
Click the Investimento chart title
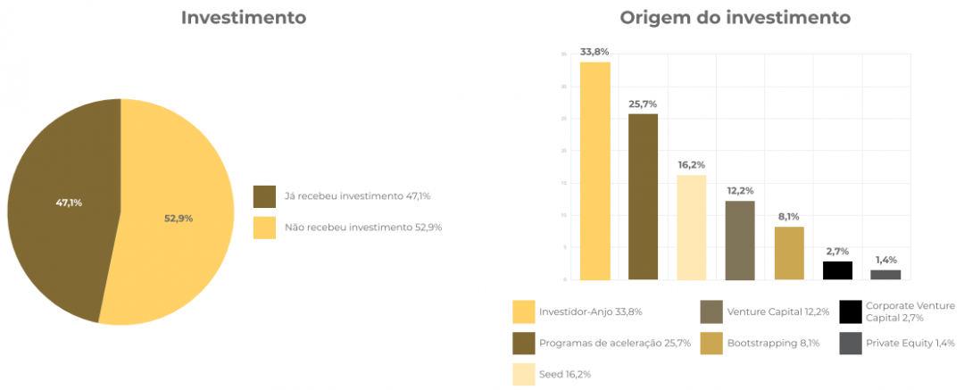pos(244,18)
